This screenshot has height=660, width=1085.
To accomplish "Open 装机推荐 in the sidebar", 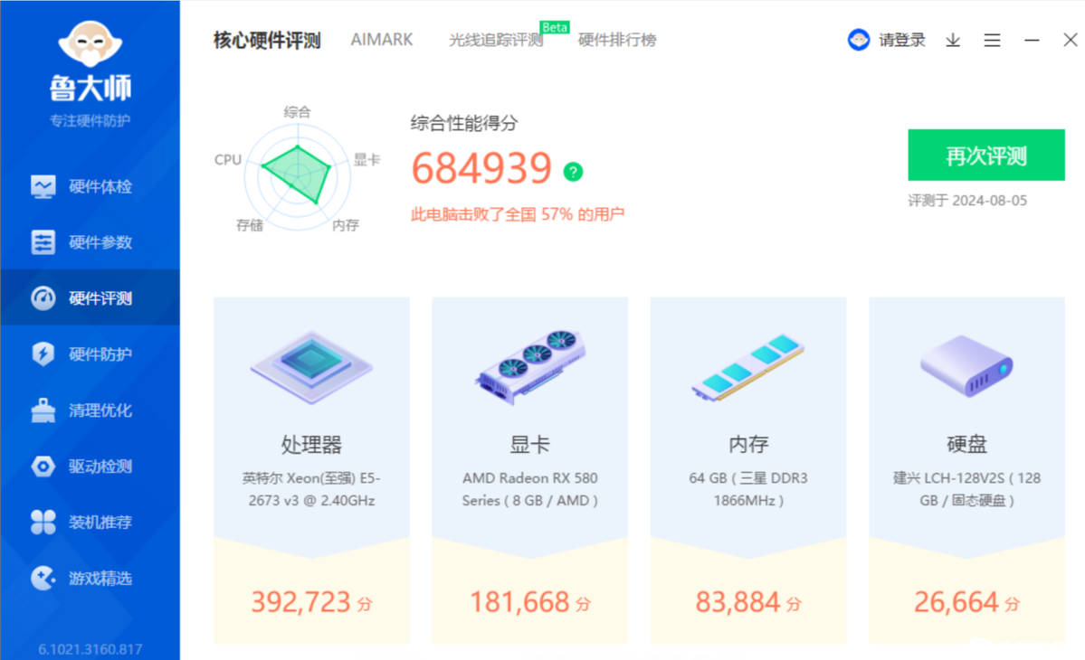I will 90,522.
